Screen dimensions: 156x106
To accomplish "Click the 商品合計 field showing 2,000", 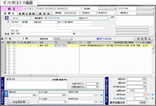I will pos(137,79).
